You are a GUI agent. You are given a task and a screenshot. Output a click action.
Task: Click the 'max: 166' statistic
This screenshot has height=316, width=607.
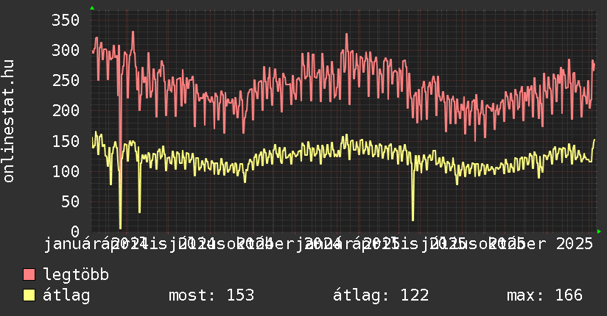coord(544,295)
